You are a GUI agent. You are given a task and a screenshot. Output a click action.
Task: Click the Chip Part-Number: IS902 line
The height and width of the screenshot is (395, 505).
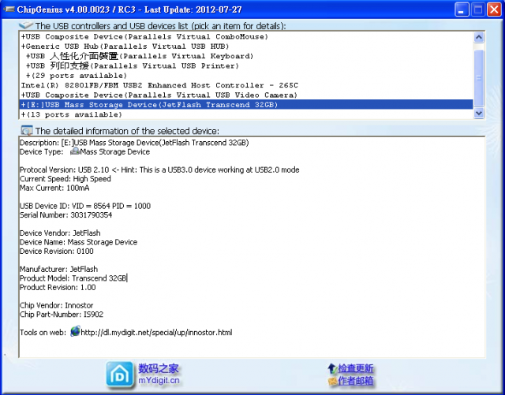(62, 314)
